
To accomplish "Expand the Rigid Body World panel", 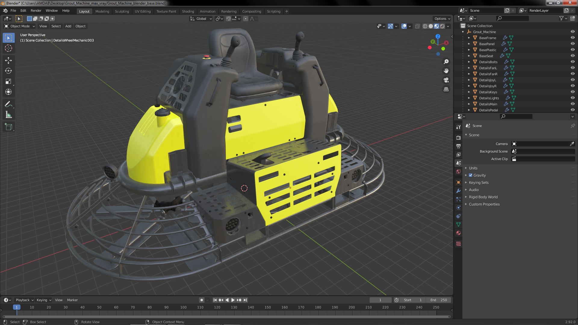I will (483, 197).
